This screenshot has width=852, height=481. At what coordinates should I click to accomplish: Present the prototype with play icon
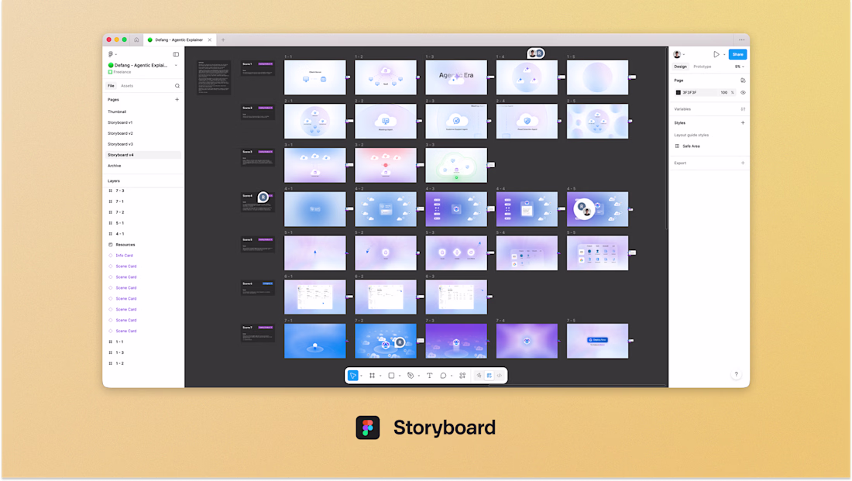point(716,54)
